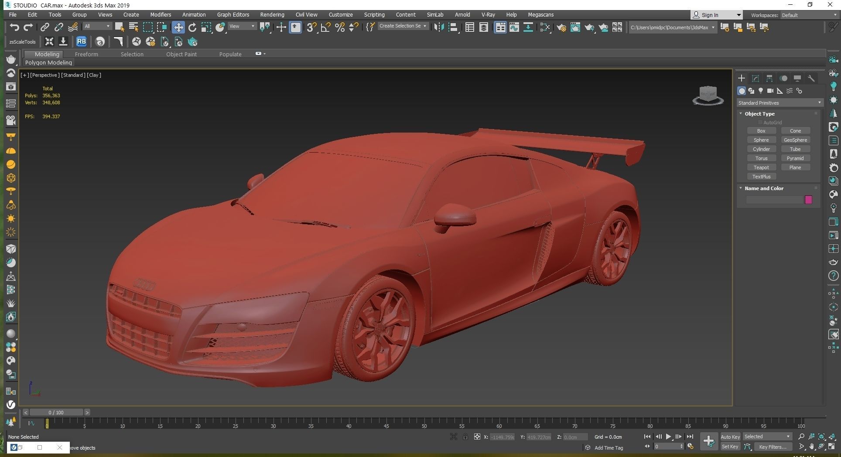This screenshot has width=841, height=457.
Task: Activate the Select and Move tool
Action: 178,27
